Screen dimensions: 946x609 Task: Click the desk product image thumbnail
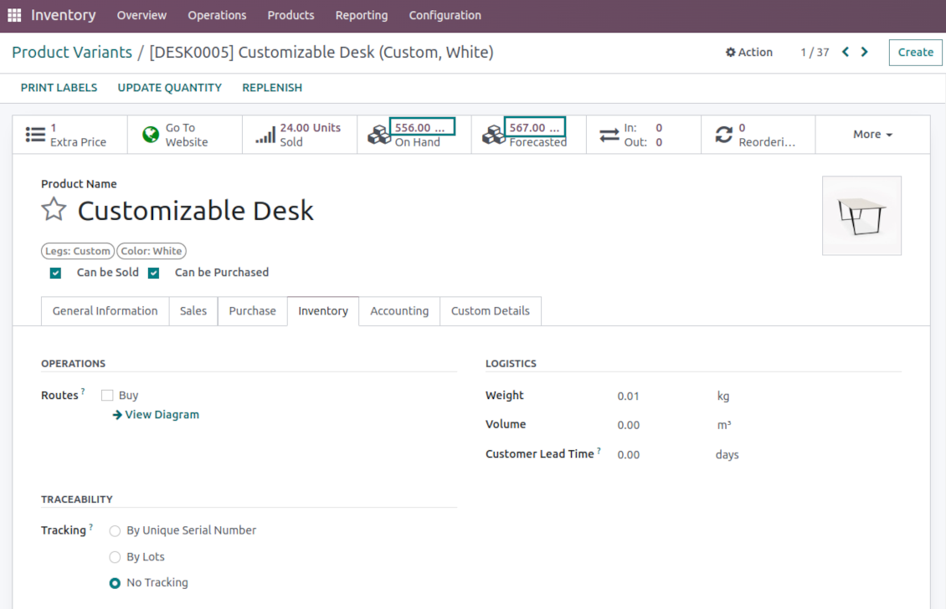click(861, 216)
